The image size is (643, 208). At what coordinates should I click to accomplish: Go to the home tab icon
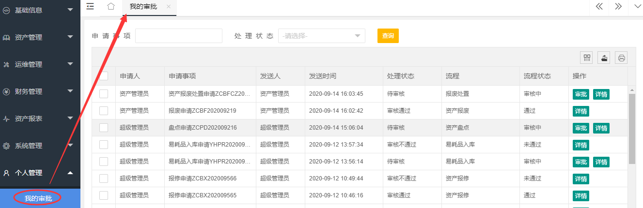coord(110,6)
